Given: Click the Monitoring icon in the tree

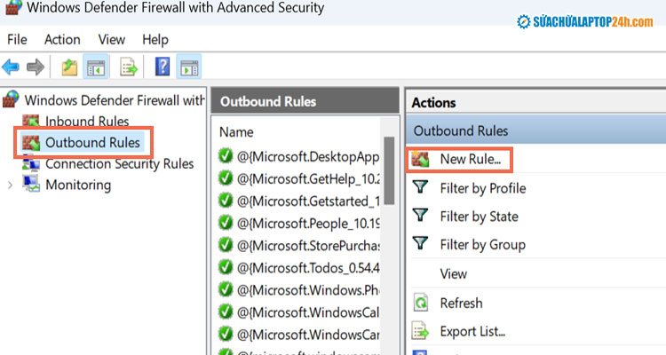Looking at the screenshot, I should (31, 184).
